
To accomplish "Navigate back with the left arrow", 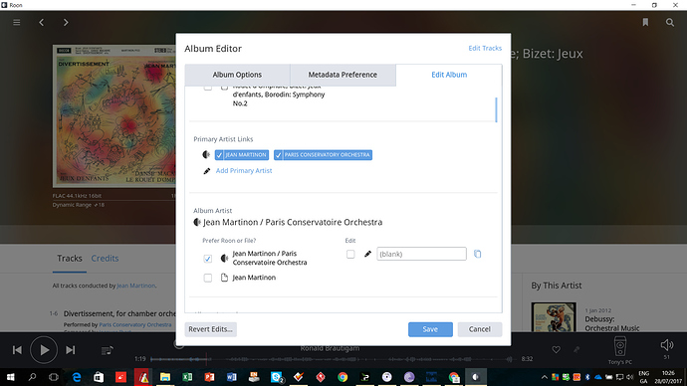I will [41, 22].
